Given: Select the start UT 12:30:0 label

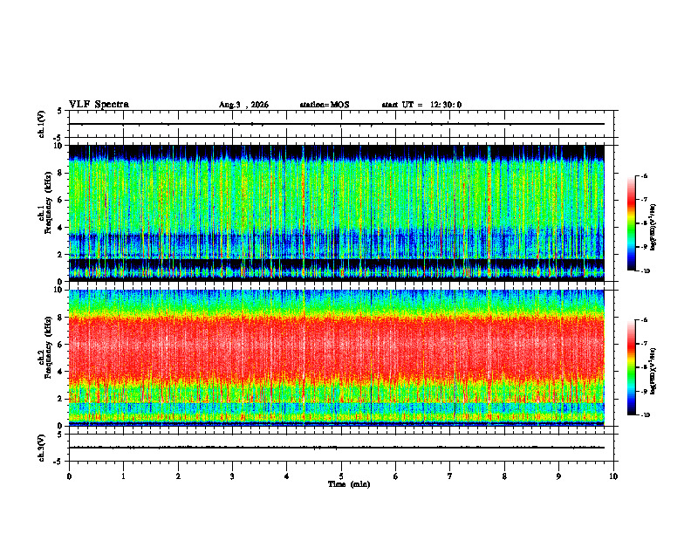Looking at the screenshot, I should click(x=421, y=105).
